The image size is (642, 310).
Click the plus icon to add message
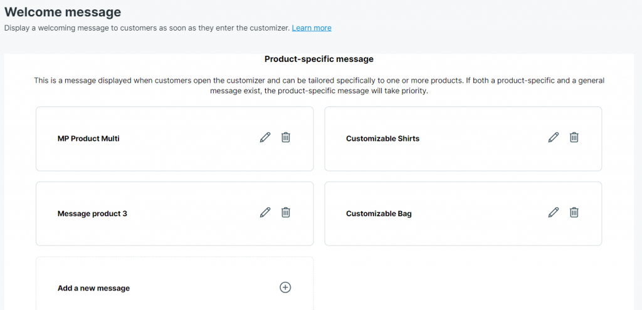[285, 287]
